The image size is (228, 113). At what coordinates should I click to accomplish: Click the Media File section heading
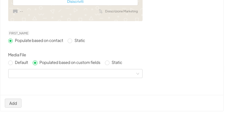(17, 55)
